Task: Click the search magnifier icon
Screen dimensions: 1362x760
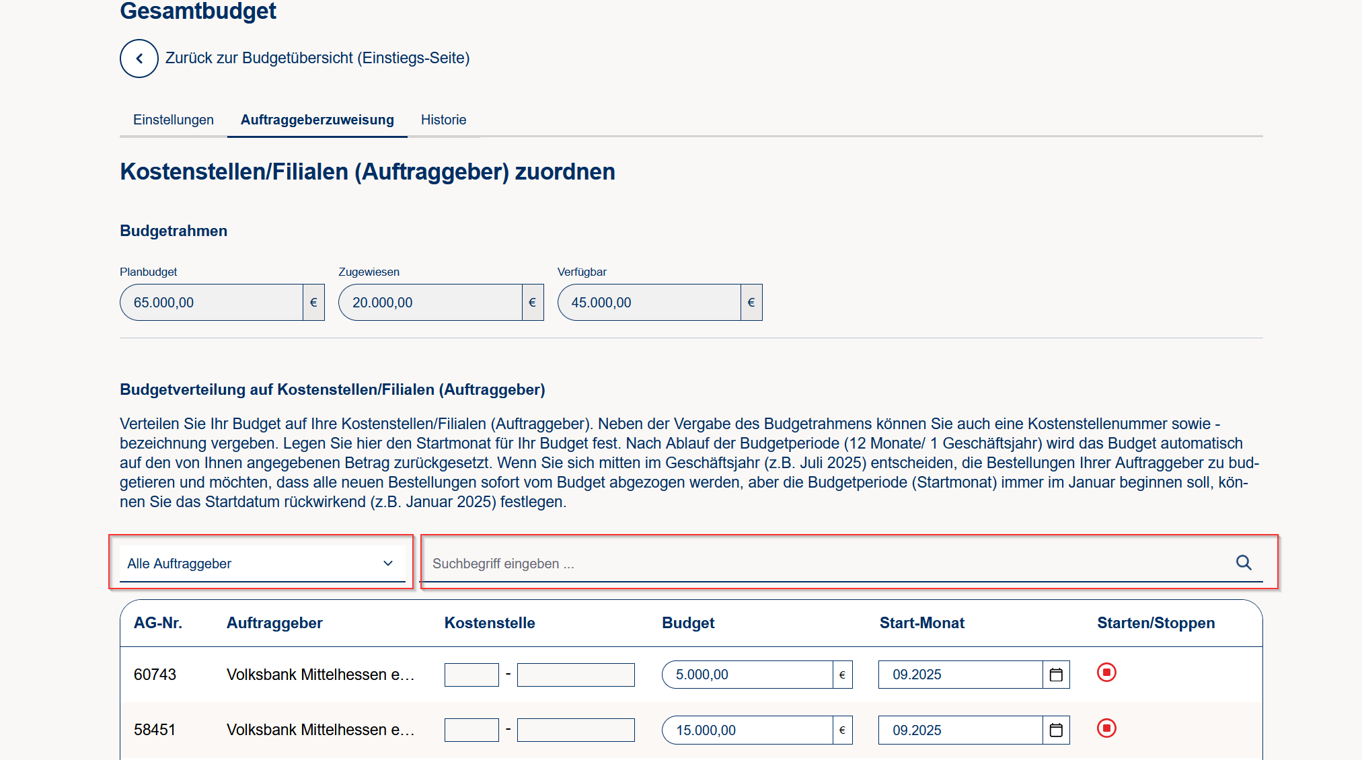Action: [x=1244, y=563]
